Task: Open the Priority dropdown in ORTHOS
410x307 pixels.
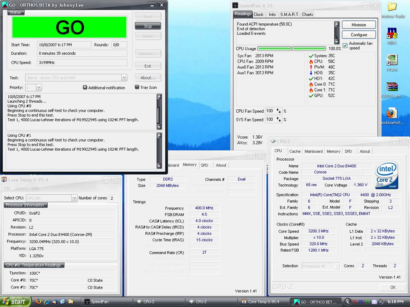Action: click(39, 88)
